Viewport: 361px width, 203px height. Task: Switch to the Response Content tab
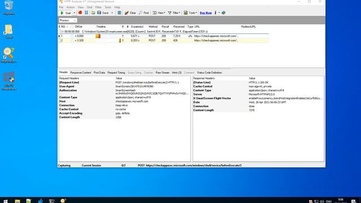pos(81,73)
